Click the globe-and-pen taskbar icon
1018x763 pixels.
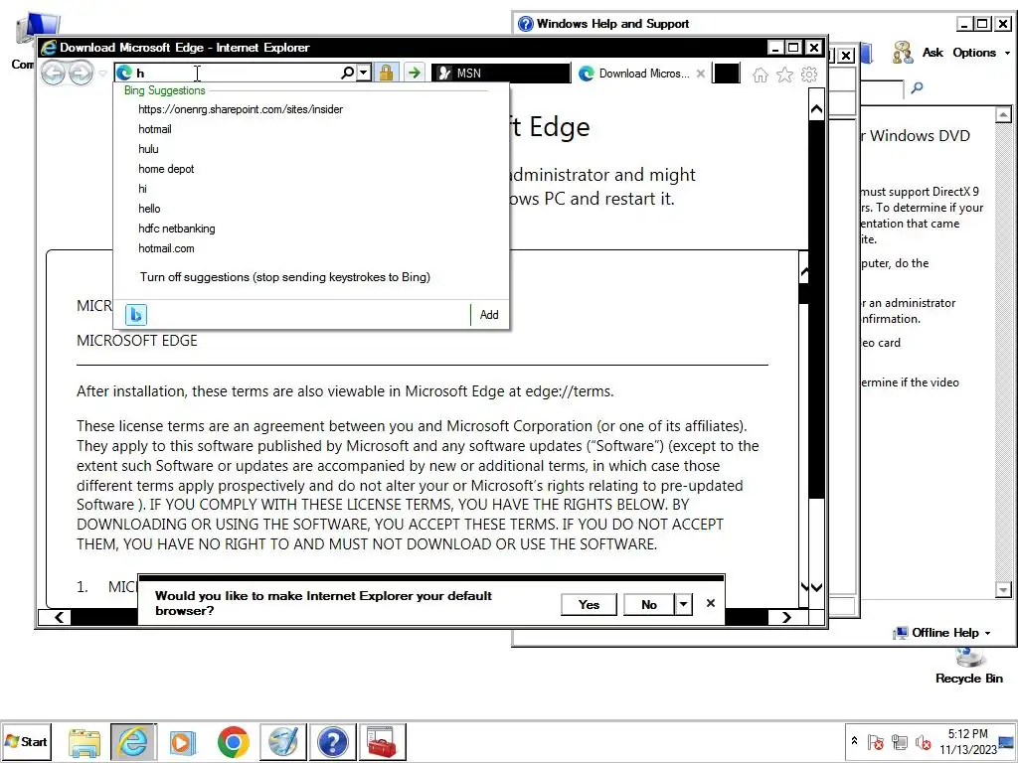[x=283, y=742]
